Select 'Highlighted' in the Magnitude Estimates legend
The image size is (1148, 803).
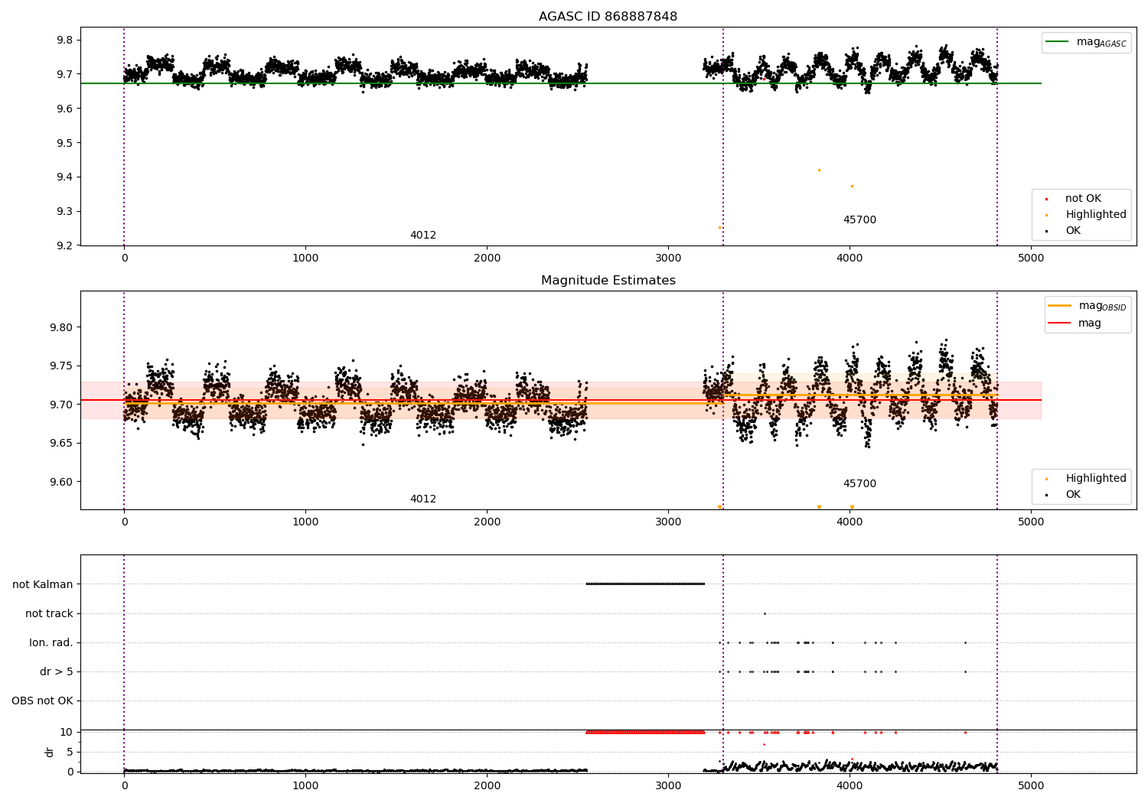coord(1095,479)
